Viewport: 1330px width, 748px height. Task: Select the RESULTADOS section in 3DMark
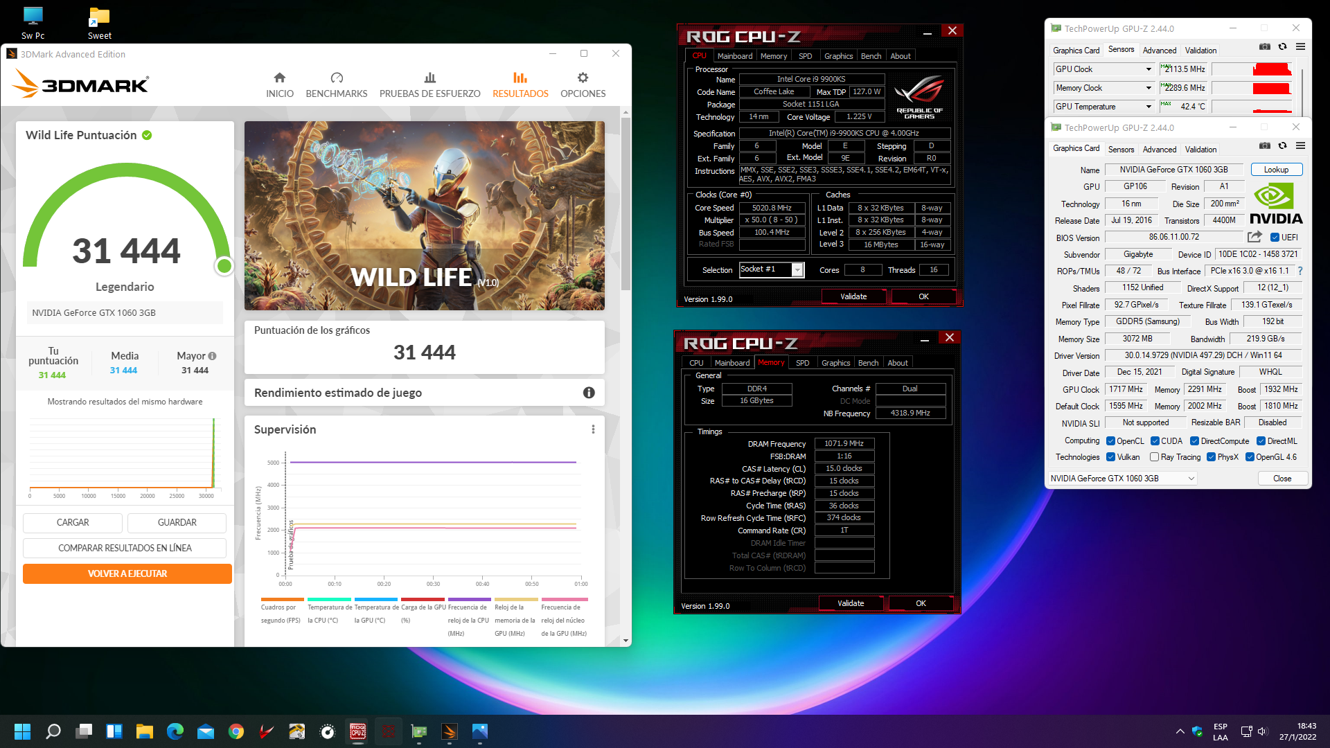point(520,85)
